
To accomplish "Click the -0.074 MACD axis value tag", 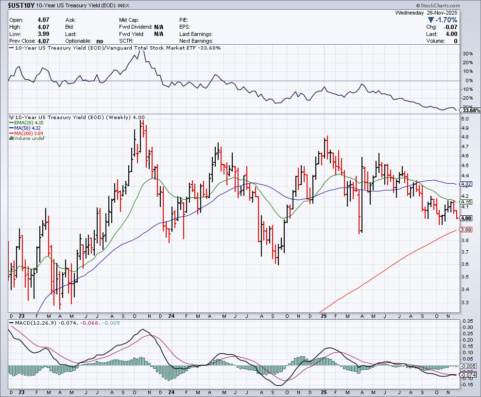I will pyautogui.click(x=469, y=375).
